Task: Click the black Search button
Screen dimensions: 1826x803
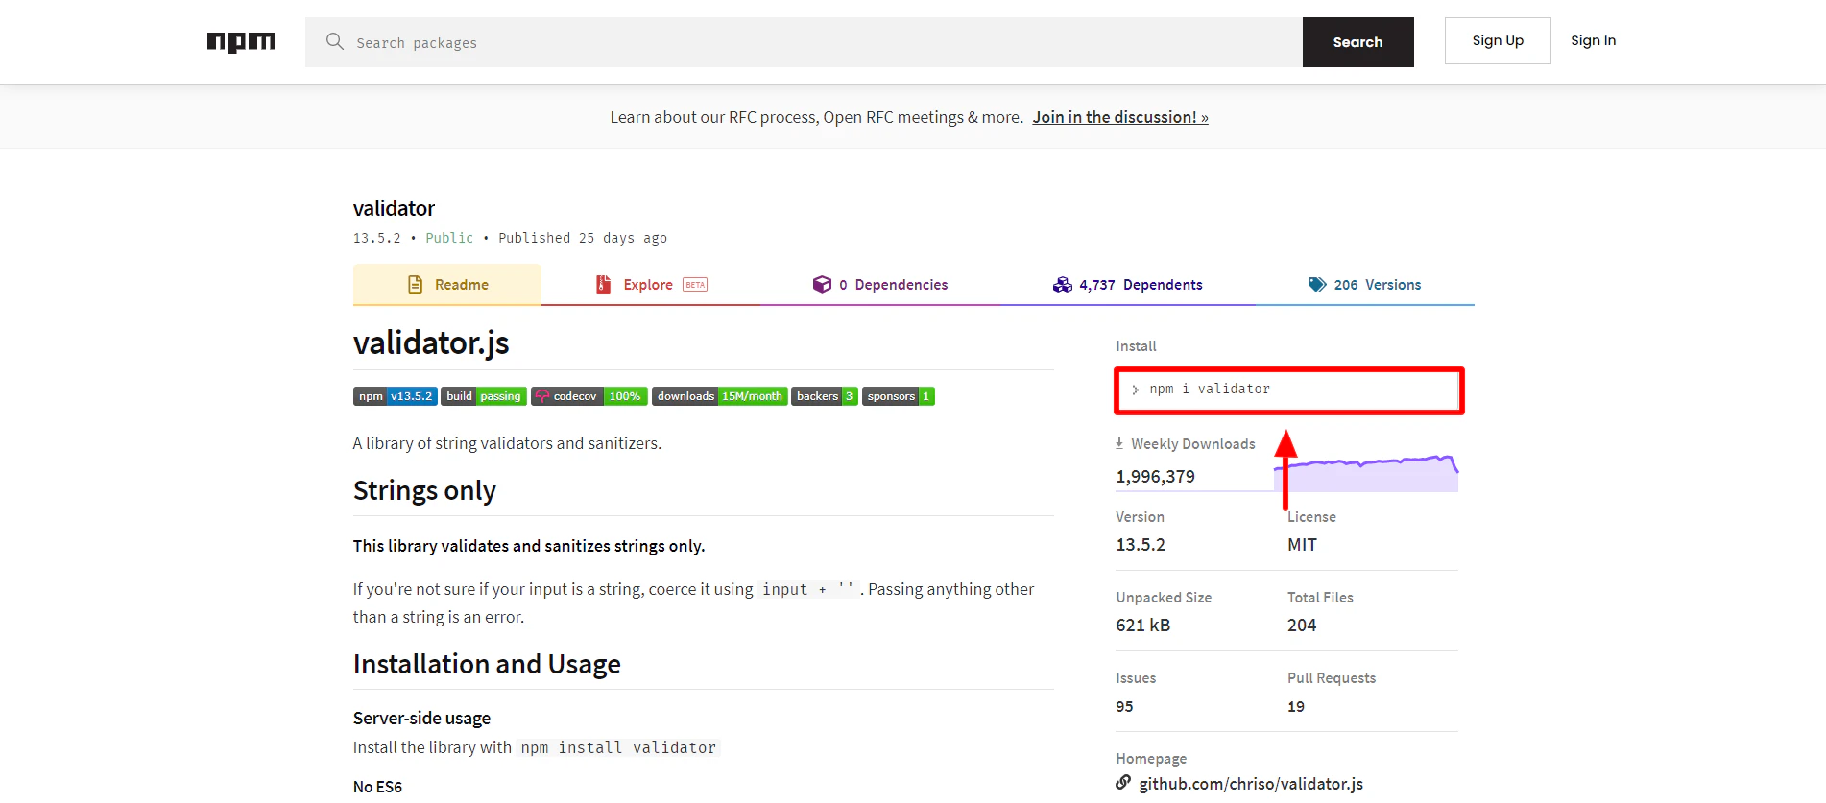Action: coord(1358,42)
